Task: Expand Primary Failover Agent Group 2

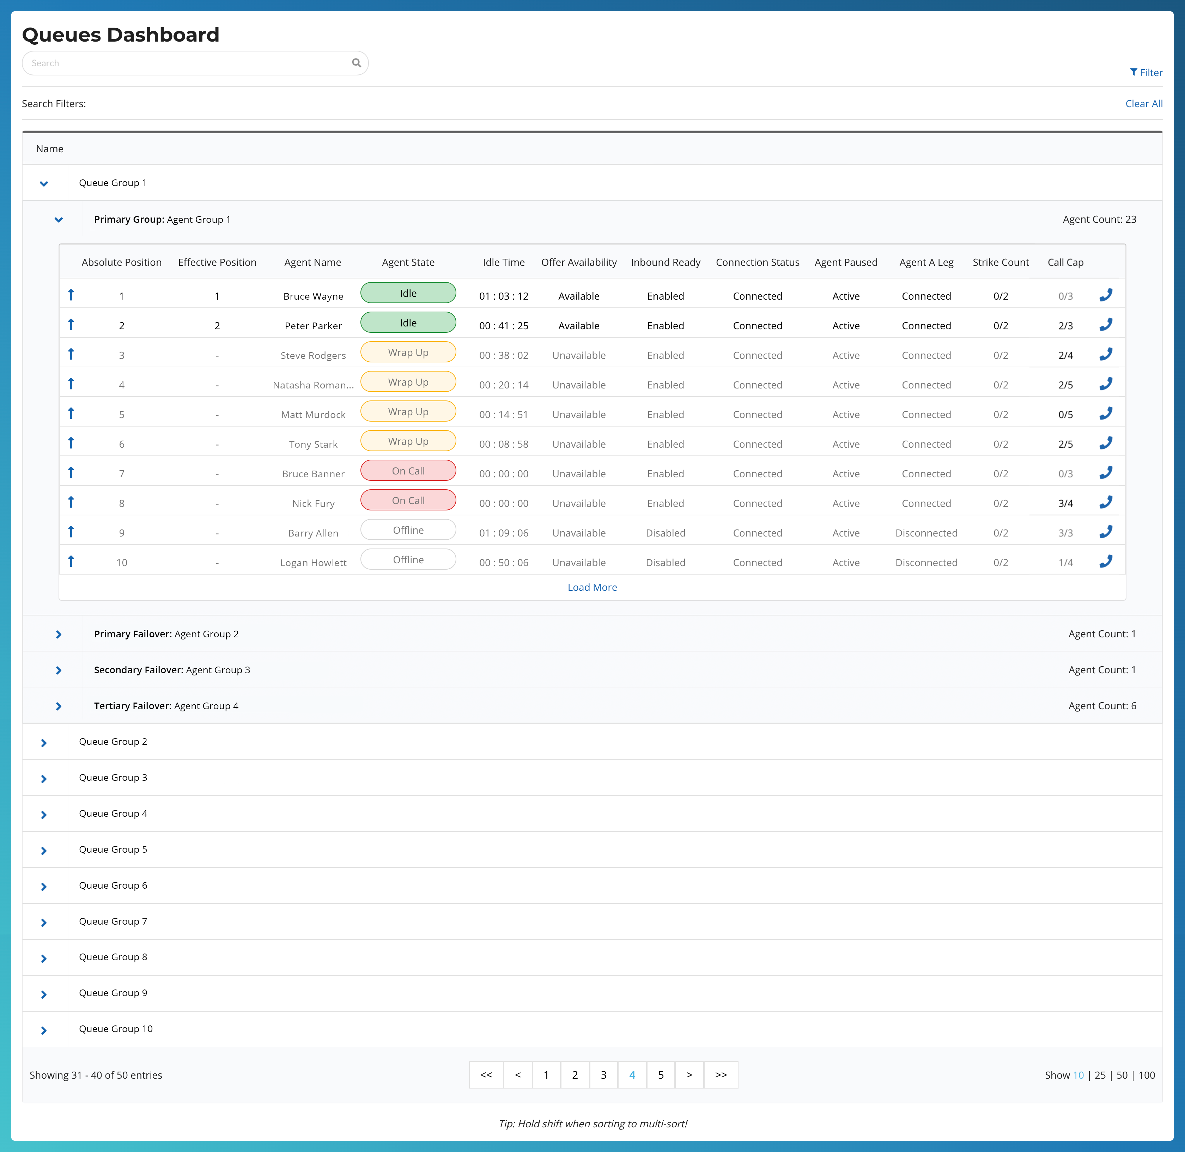Action: click(59, 634)
